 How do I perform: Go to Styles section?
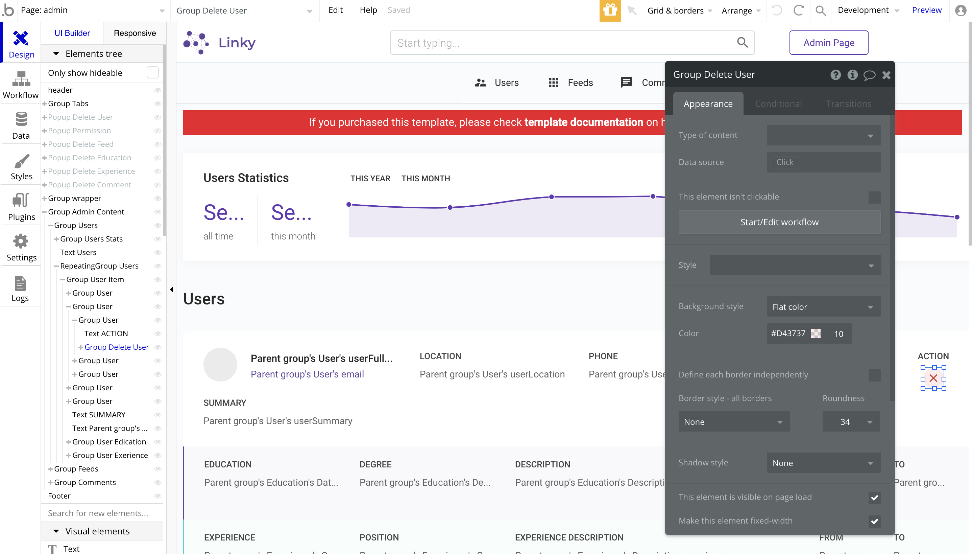(21, 167)
